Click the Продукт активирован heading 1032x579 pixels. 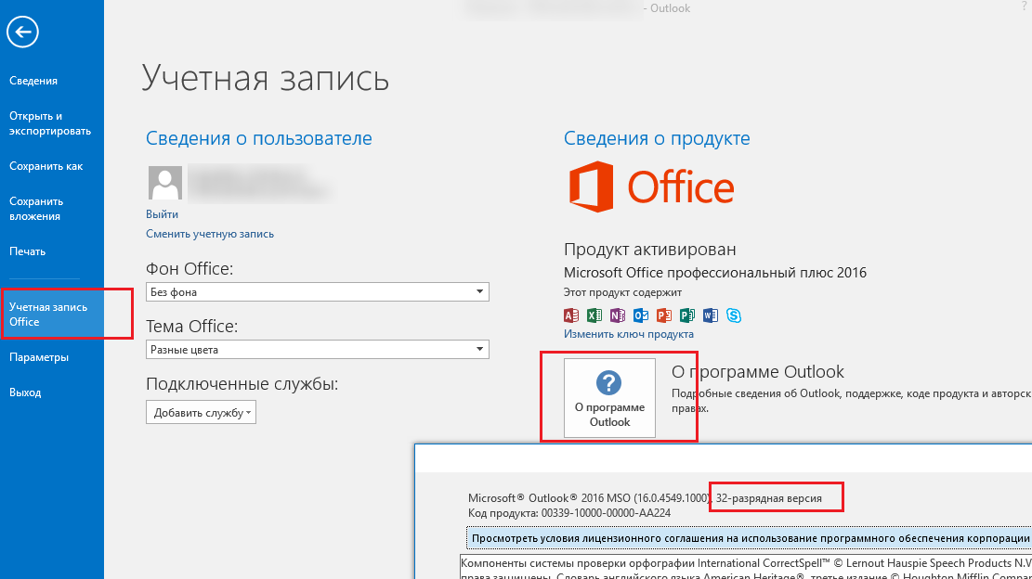pos(650,250)
